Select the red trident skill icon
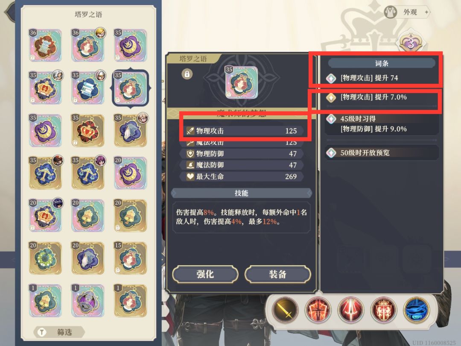The width and height of the screenshot is (461, 346). (350, 310)
